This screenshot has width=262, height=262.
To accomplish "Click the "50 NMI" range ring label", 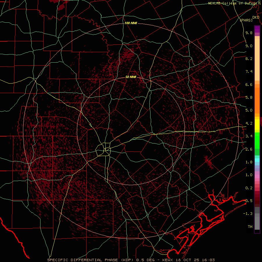I will tap(131, 77).
